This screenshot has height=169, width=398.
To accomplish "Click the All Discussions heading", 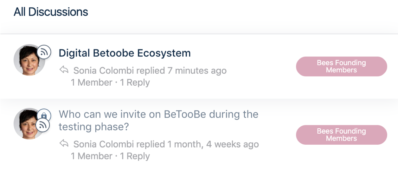I will click(51, 12).
